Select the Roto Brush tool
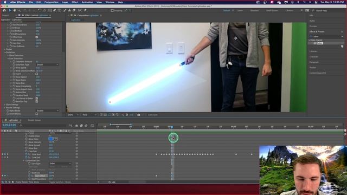 click(x=80, y=10)
